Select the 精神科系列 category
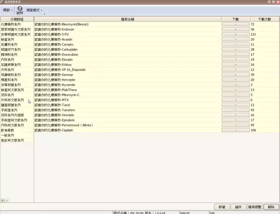Viewport: 280px width, 214px height. coord(17,54)
